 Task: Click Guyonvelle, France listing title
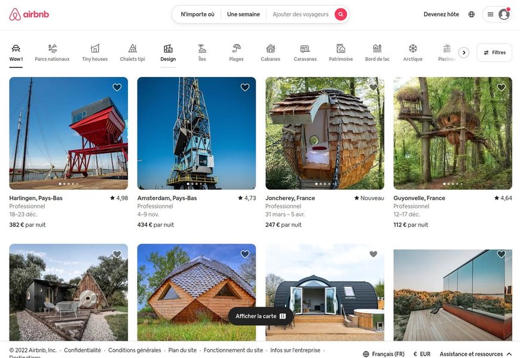[x=419, y=198]
